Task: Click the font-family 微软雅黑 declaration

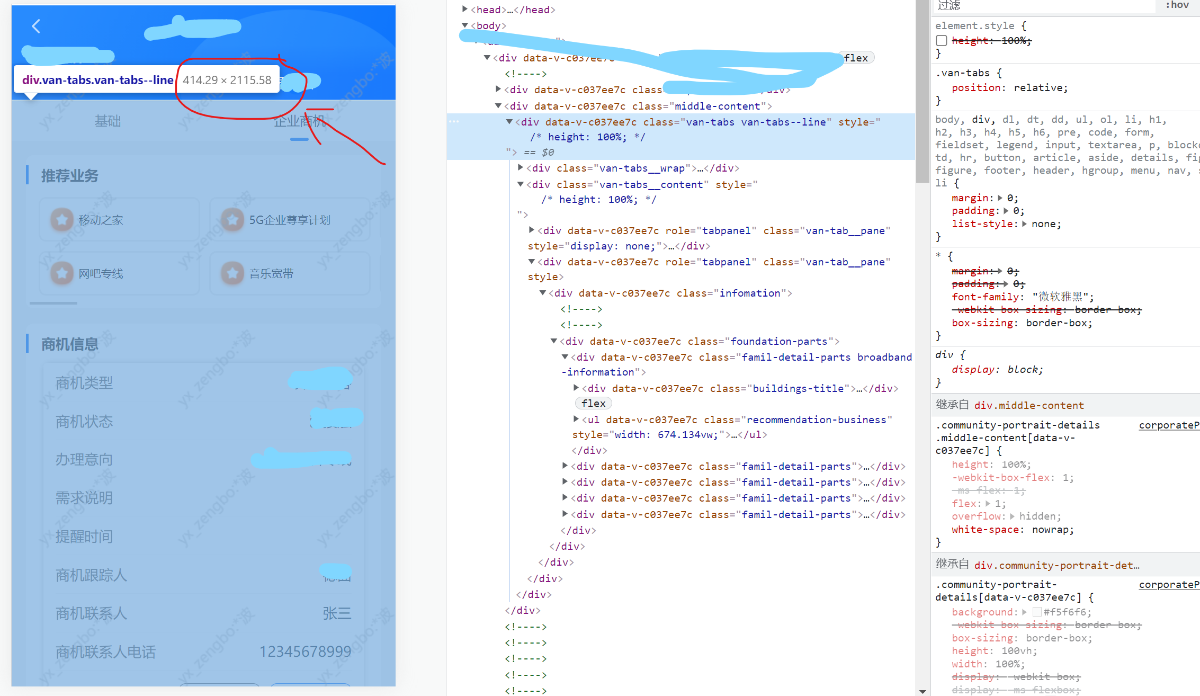Action: point(1023,297)
